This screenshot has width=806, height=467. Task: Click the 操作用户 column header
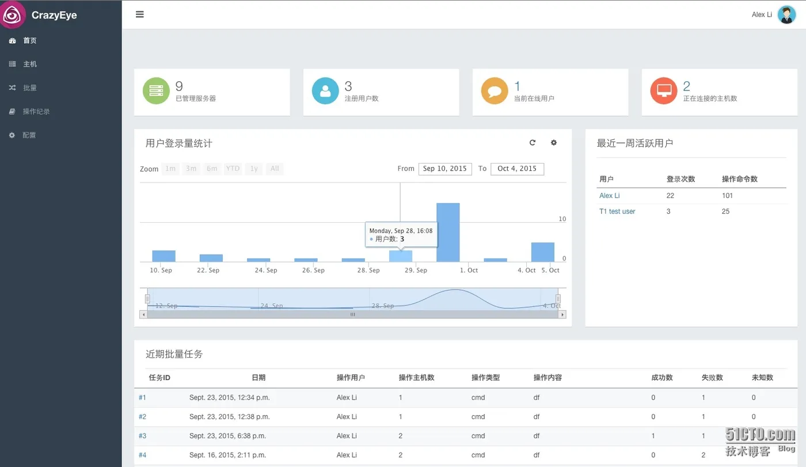[351, 378]
